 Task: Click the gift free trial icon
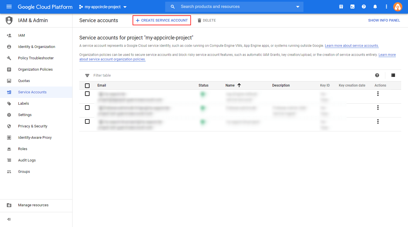(x=341, y=7)
